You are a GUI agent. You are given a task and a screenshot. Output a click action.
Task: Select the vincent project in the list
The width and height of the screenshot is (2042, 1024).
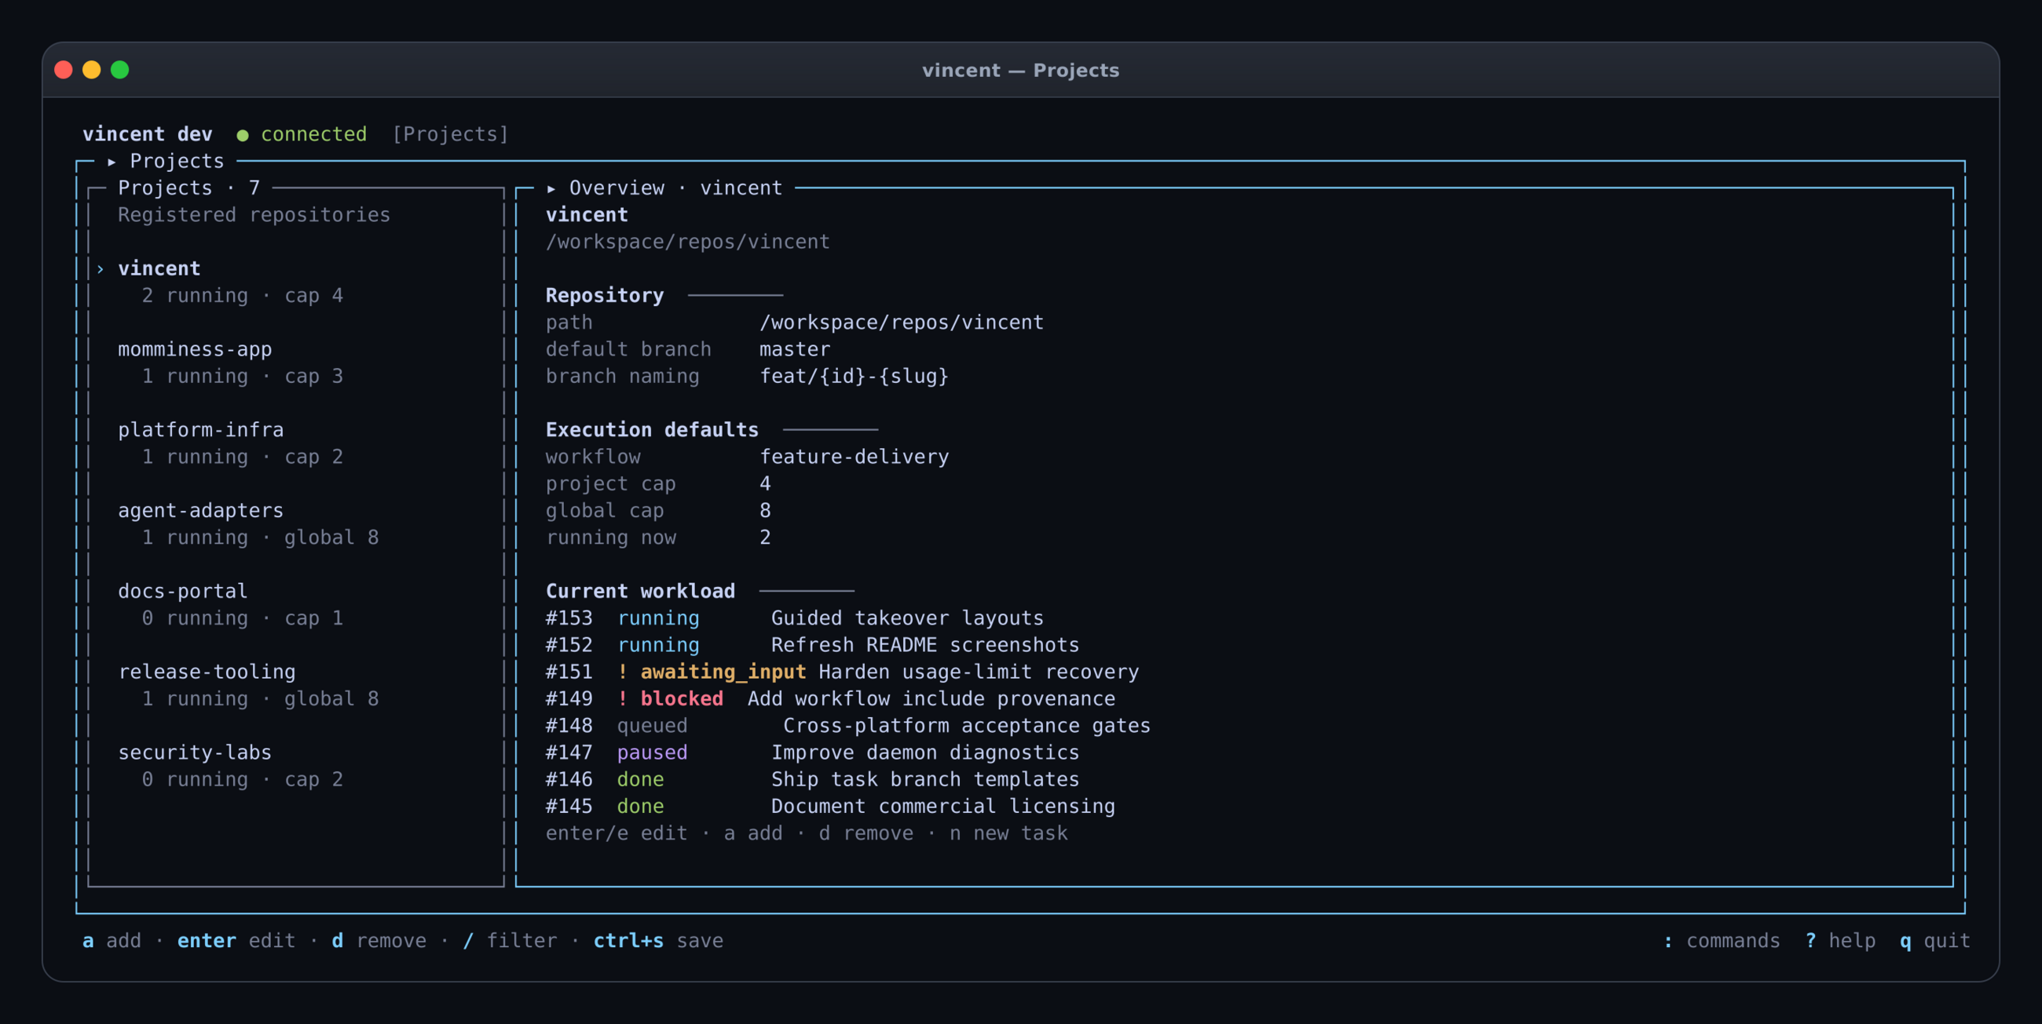click(159, 268)
